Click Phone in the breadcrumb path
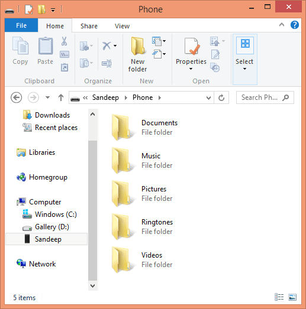This screenshot has height=309, width=306. (143, 97)
